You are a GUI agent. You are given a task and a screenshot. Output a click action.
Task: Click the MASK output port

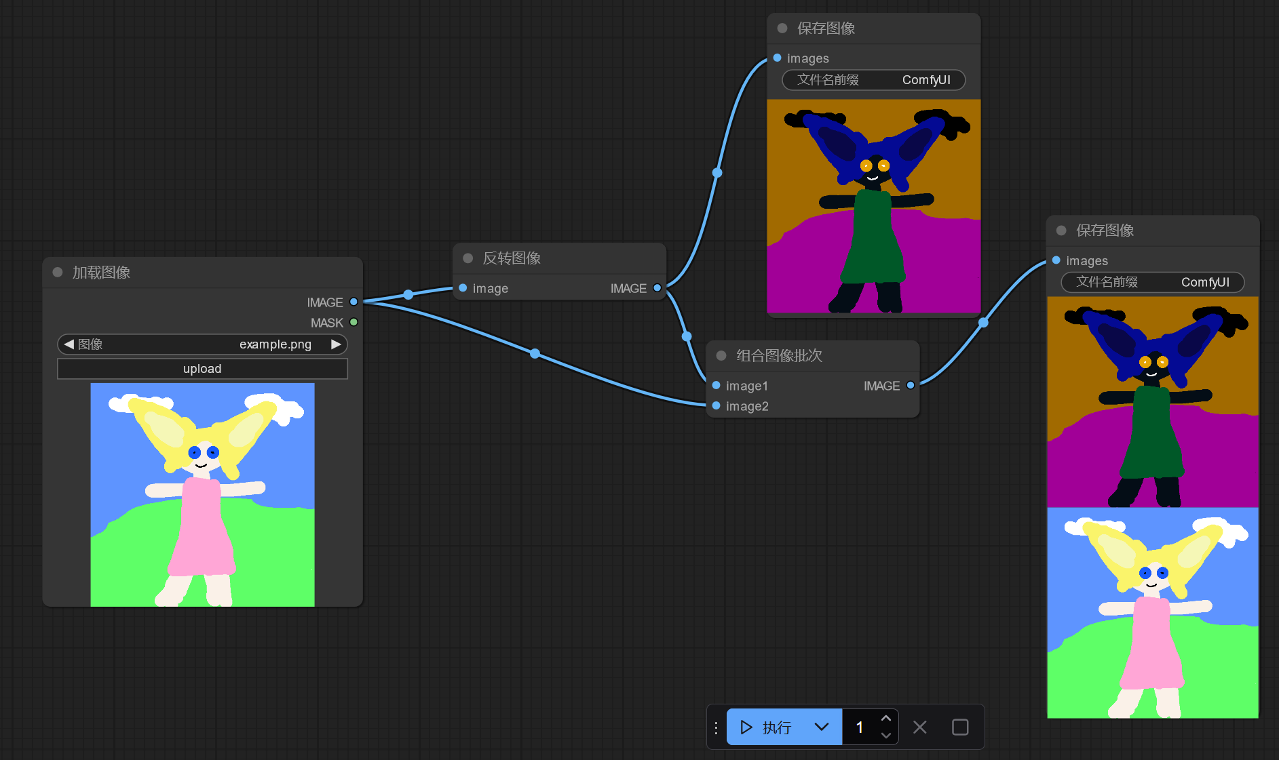[354, 323]
